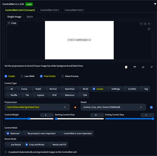Click the send dimensions arrow icon
This screenshot has width=157, height=156.
tap(151, 67)
